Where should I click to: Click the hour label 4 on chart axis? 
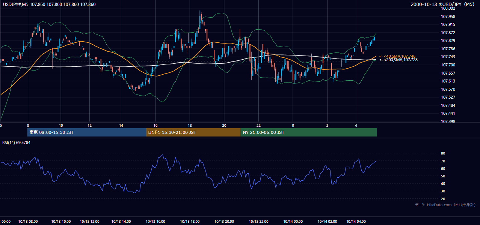tap(356, 125)
